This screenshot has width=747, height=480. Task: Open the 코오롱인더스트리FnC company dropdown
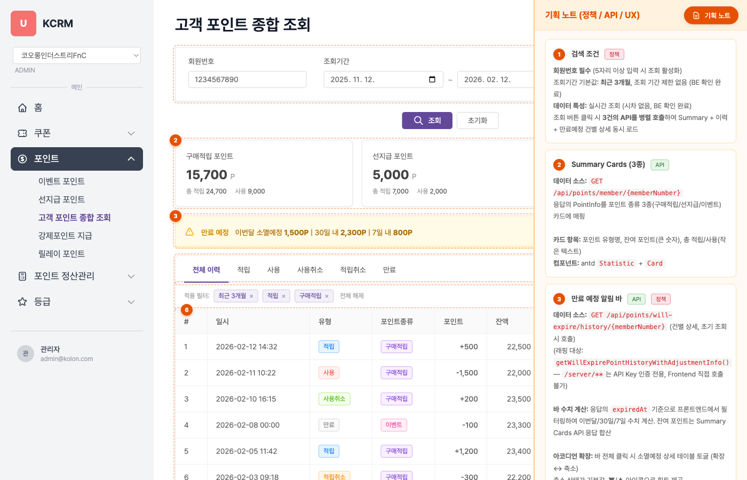pos(77,55)
